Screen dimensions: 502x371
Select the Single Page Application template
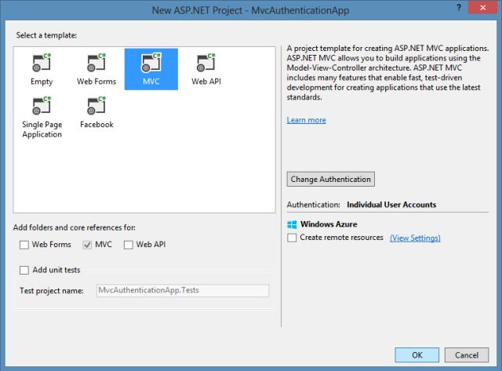[x=42, y=117]
